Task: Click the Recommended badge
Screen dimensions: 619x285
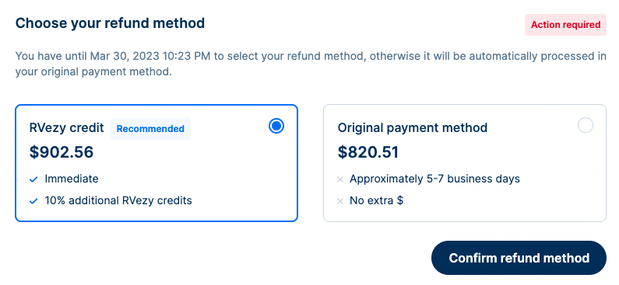Action: point(150,129)
